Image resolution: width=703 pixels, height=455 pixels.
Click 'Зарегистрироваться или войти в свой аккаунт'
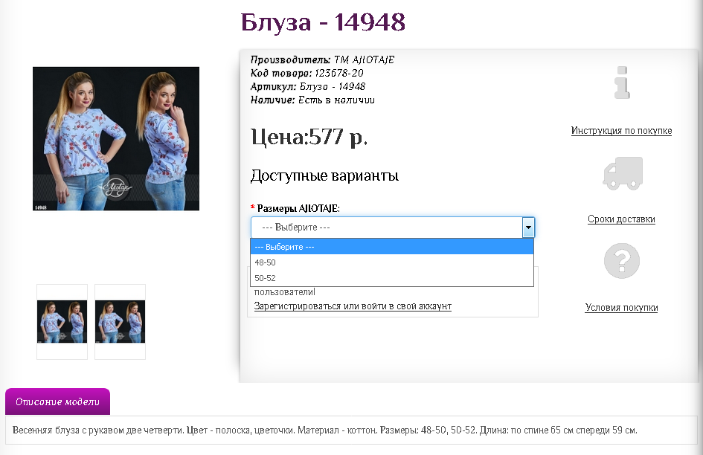[353, 306]
